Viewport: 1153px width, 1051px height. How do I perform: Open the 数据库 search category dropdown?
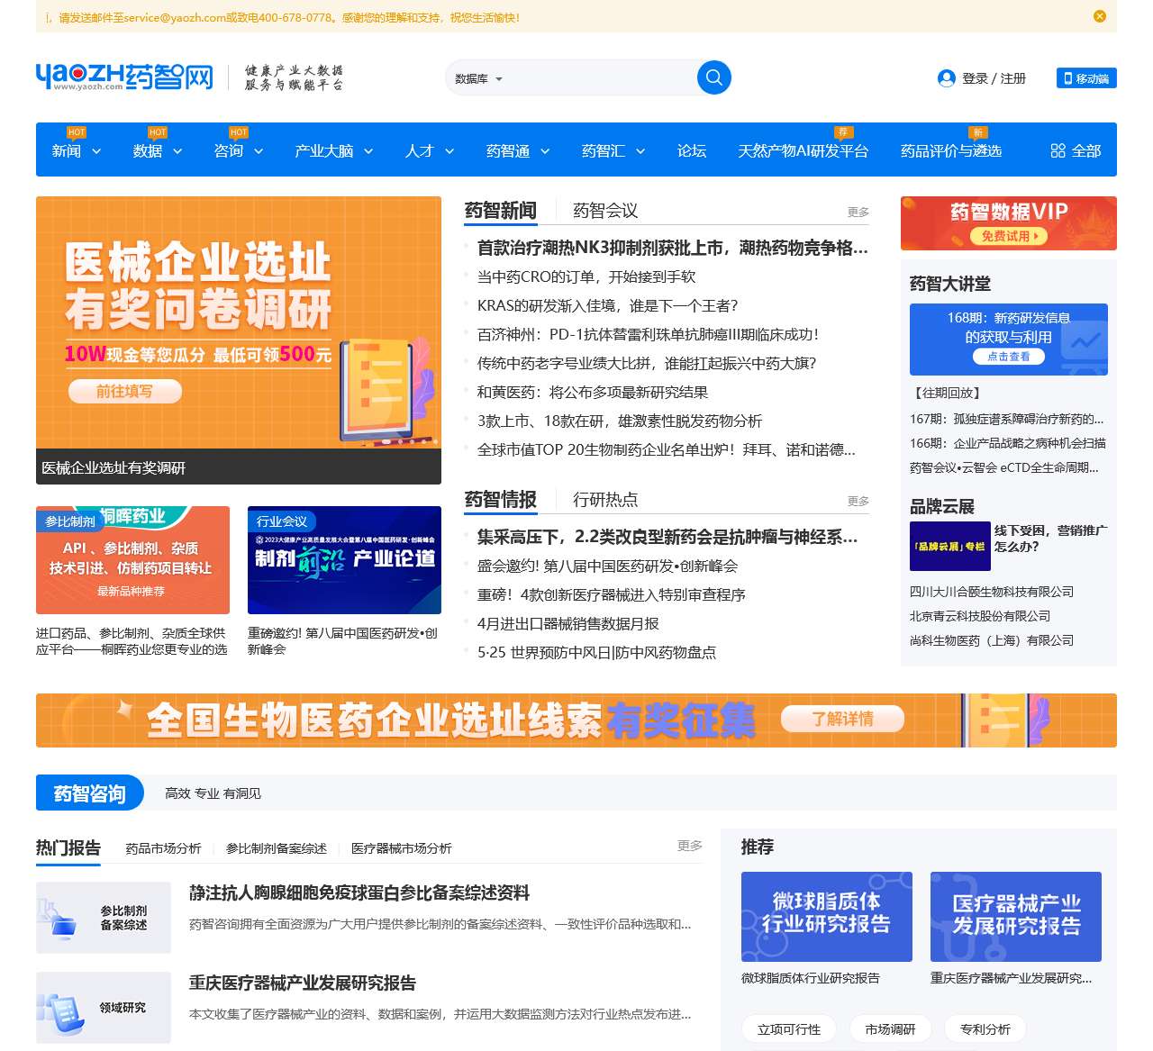(478, 78)
